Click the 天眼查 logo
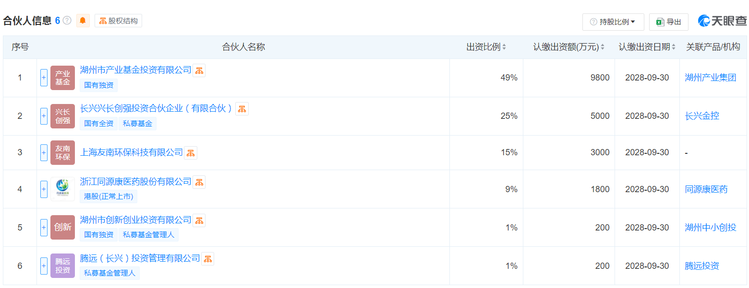The height and width of the screenshot is (288, 749). [723, 21]
